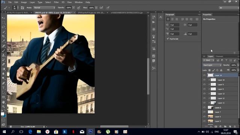Toggle visibility of Layer 5
The height and width of the screenshot is (135, 240).
point(204,121)
